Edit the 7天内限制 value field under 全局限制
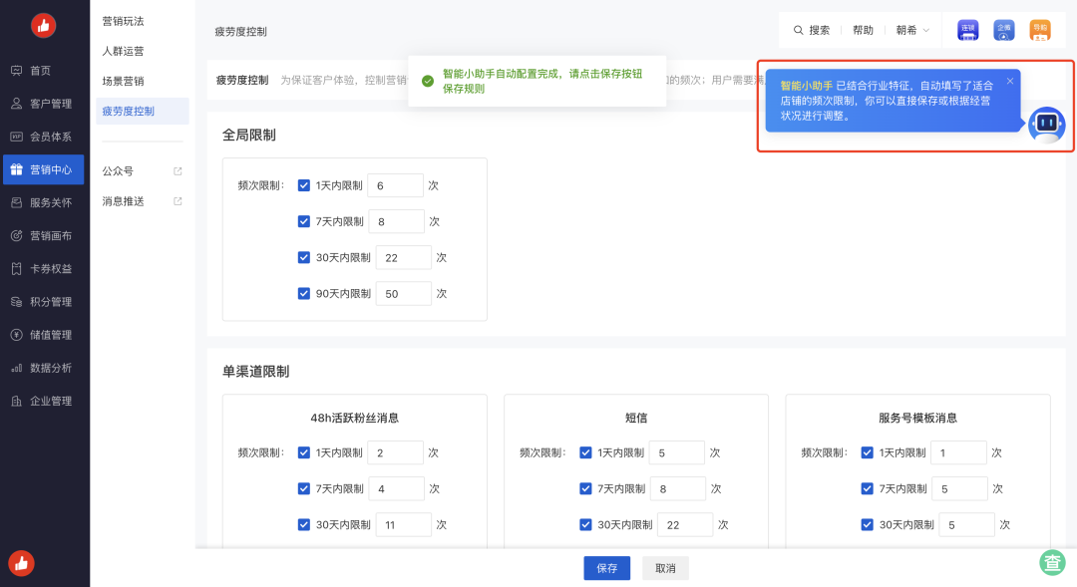1077x587 pixels. (x=396, y=220)
